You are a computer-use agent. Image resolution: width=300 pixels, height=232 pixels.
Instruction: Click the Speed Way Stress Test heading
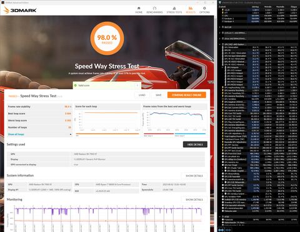pyautogui.click(x=107, y=66)
